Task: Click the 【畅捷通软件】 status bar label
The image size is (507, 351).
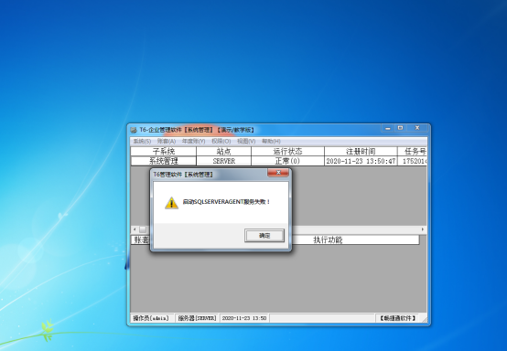Action: [x=397, y=318]
